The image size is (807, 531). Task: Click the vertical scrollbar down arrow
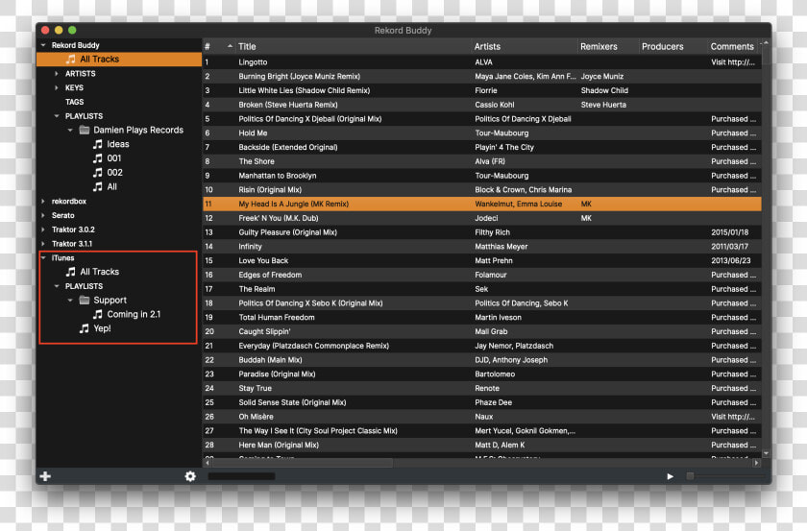[x=766, y=454]
